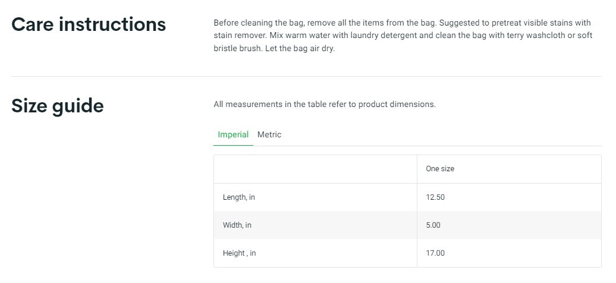Screen dimensions: 616x283
Task: Click the 'One size' column header
Action: click(x=440, y=169)
